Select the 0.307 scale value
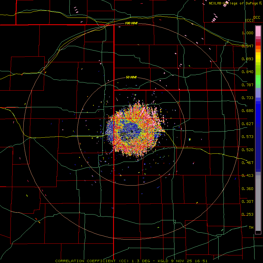The height and width of the screenshot is (263, 263). click(248, 202)
